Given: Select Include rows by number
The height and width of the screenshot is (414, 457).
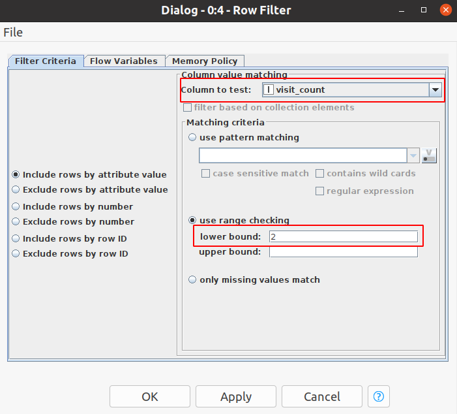Looking at the screenshot, I should pos(16,207).
